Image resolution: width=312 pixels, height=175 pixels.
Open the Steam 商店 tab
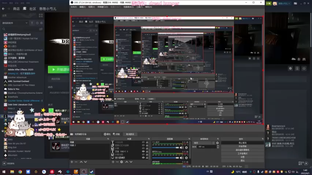click(x=16, y=9)
